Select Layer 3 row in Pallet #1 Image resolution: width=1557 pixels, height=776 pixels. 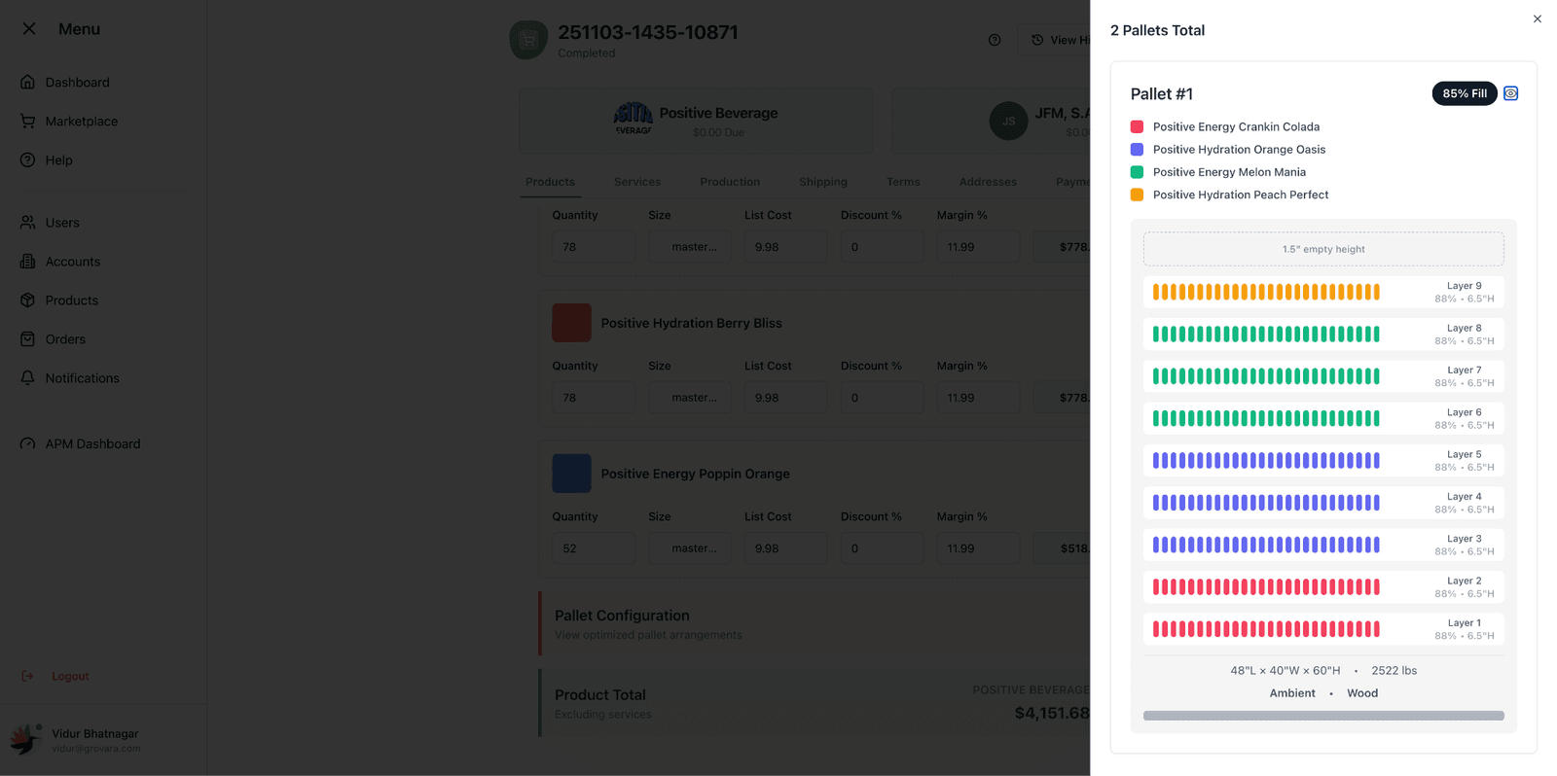point(1323,545)
